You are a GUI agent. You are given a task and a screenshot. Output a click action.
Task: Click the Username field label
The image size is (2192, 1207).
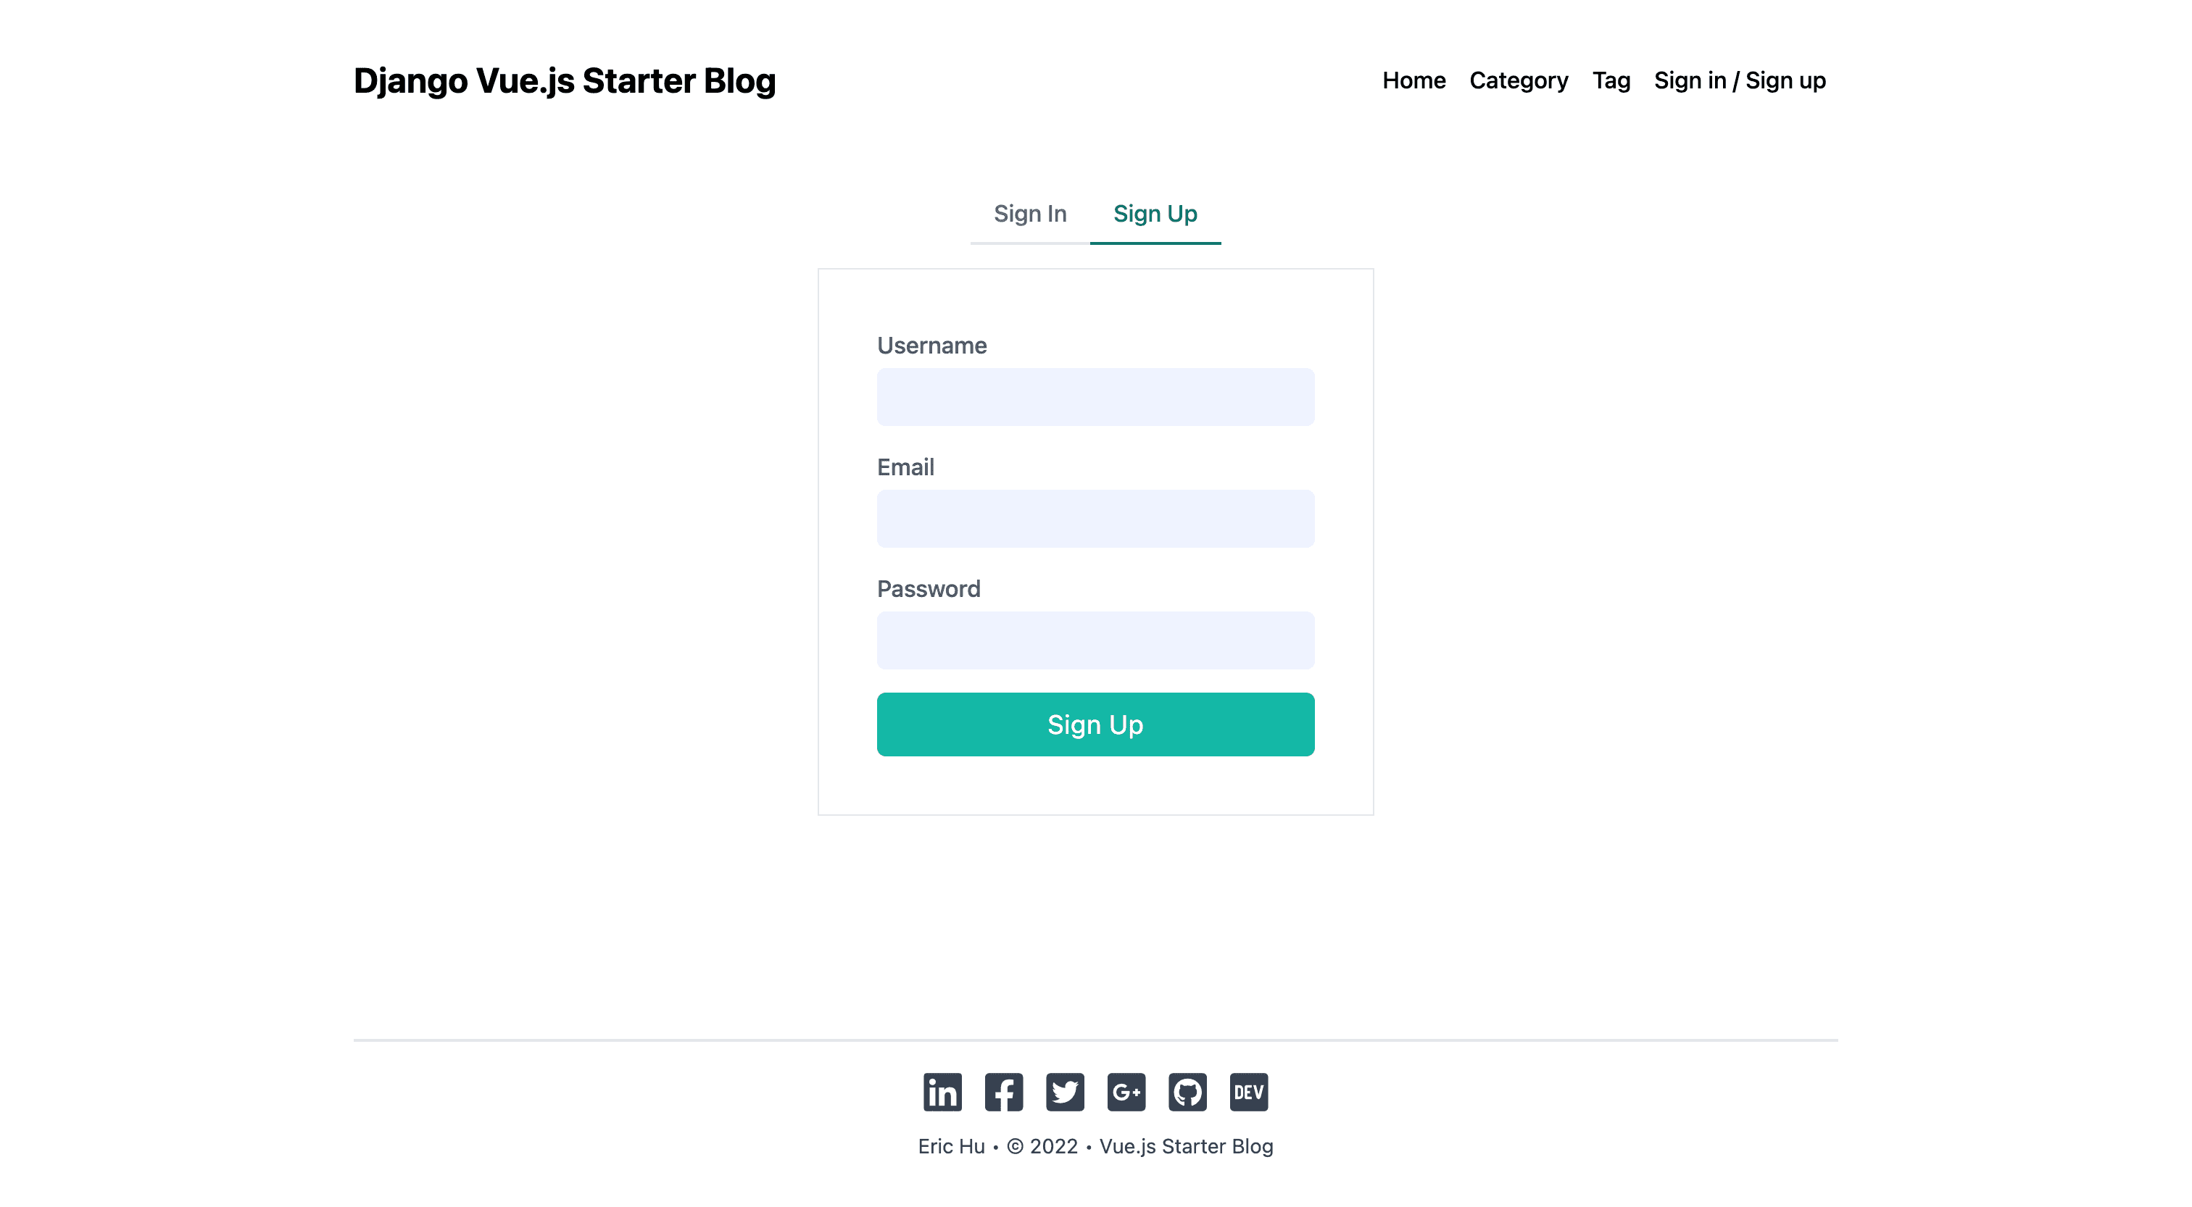931,346
